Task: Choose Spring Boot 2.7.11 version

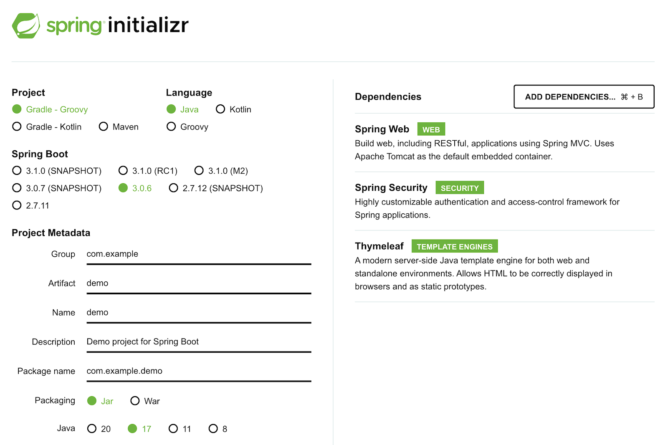Action: [x=17, y=205]
